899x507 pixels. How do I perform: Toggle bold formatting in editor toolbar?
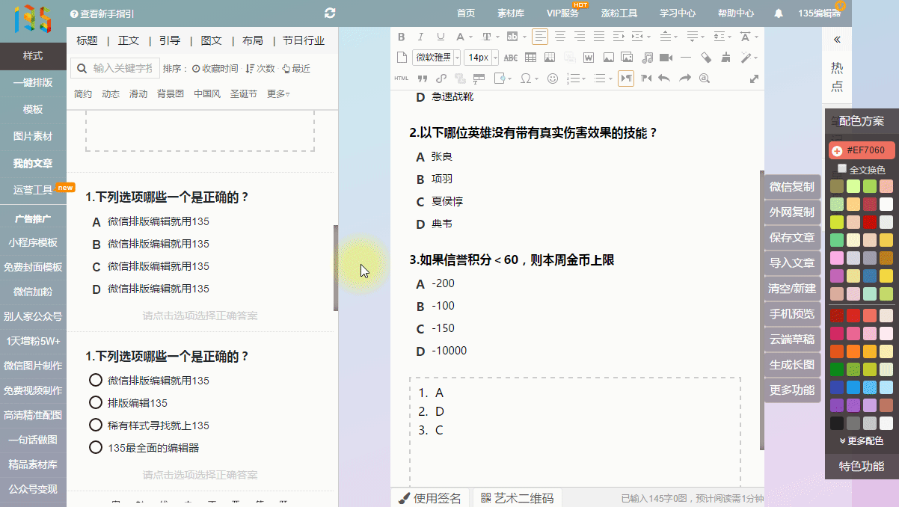pyautogui.click(x=401, y=37)
